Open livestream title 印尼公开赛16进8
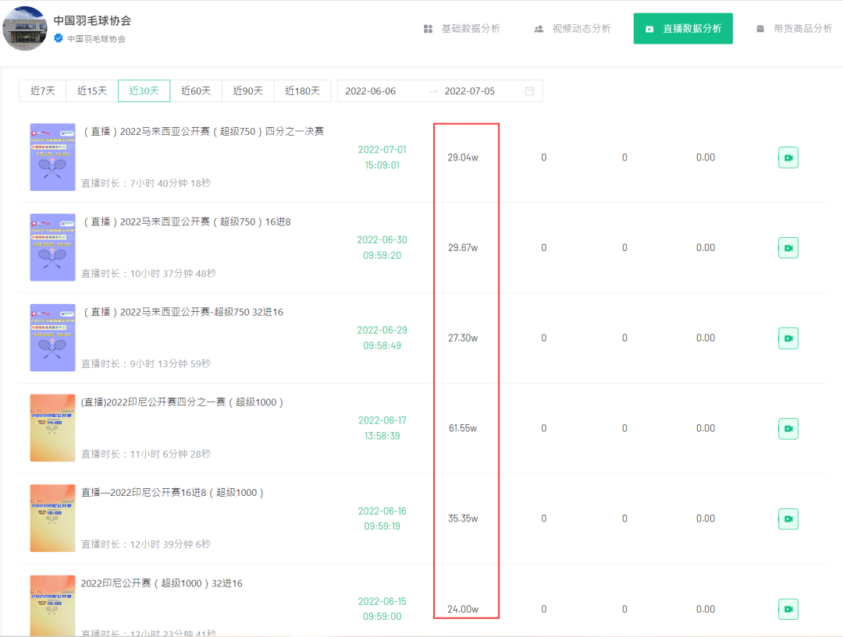The width and height of the screenshot is (843, 637). coord(172,492)
